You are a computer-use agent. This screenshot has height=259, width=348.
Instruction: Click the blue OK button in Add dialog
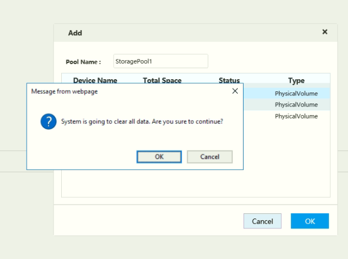310,221
